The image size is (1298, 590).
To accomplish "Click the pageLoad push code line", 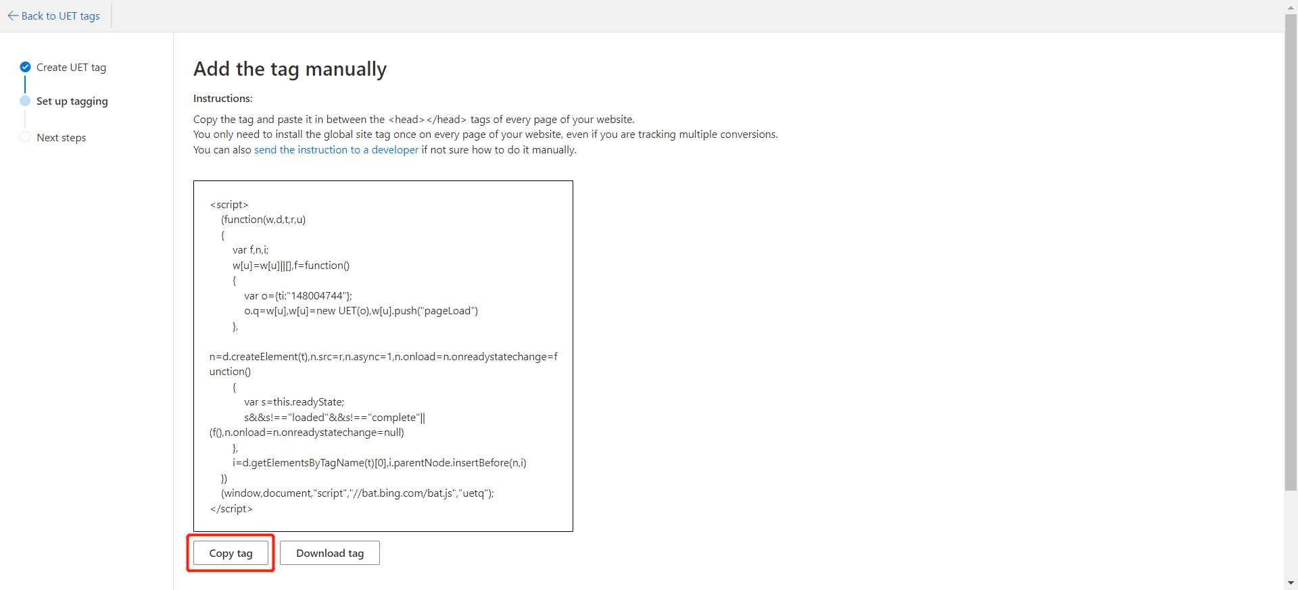I will tap(361, 310).
